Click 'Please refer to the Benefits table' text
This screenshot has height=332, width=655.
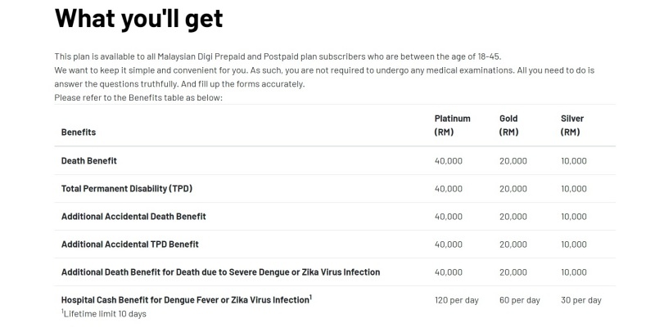click(138, 97)
